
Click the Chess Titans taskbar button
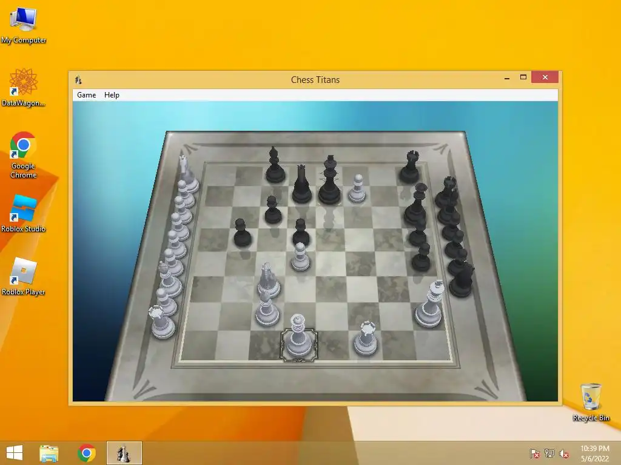tap(124, 453)
